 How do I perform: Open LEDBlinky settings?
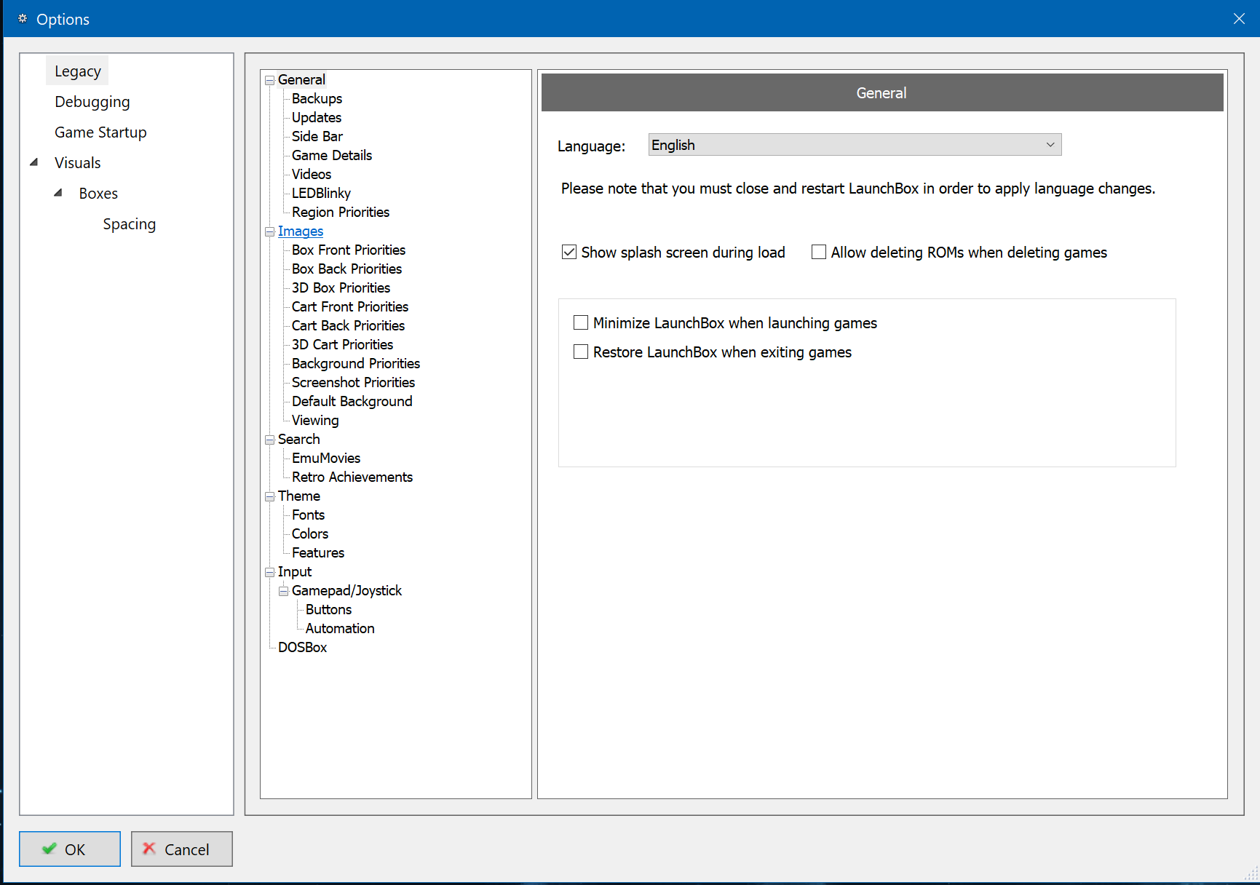321,194
